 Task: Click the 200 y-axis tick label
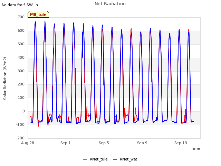coord(21,84)
